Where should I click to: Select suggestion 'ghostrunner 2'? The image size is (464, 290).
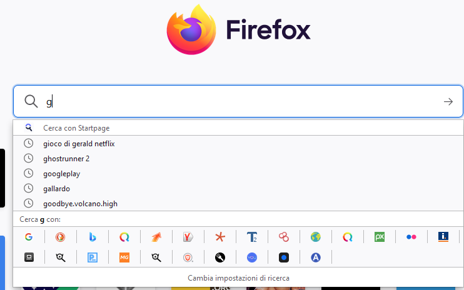tap(238, 159)
